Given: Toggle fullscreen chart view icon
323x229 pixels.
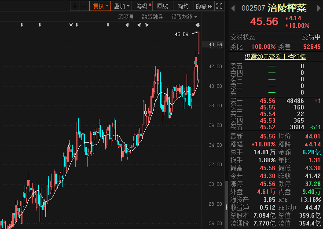Looking at the screenshot, I should [x=220, y=6].
